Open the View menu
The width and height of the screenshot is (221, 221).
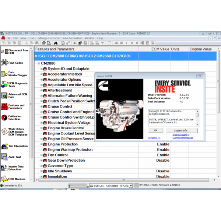24,38
